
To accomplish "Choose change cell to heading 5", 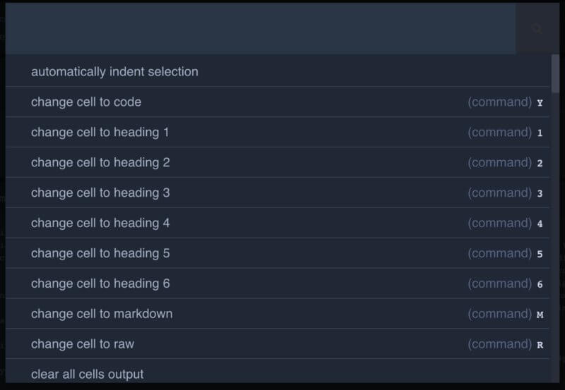I will pos(100,254).
